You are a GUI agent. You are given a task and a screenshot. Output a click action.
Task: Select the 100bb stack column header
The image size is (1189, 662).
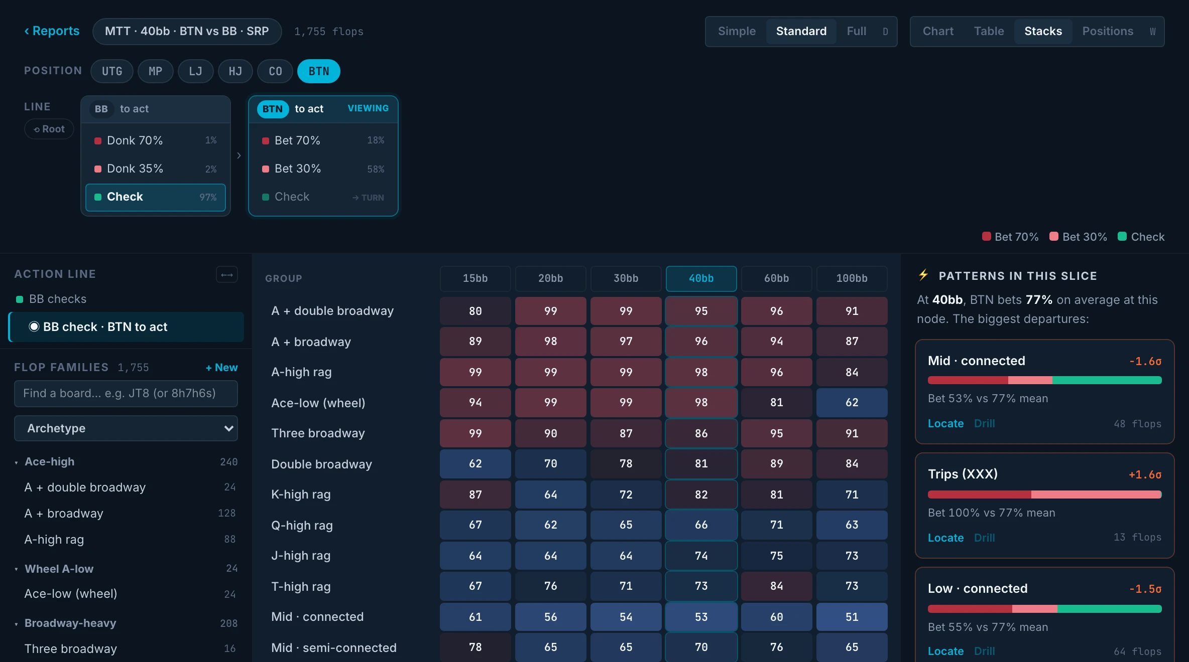pyautogui.click(x=852, y=278)
